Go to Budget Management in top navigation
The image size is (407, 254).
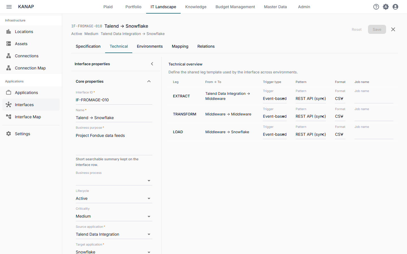235,7
